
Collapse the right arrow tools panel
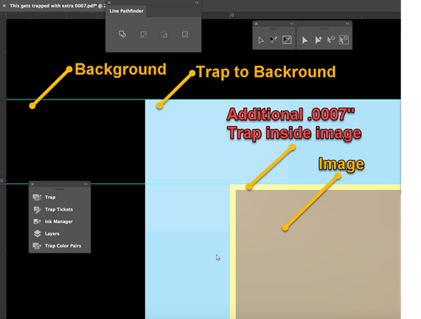tap(348, 24)
